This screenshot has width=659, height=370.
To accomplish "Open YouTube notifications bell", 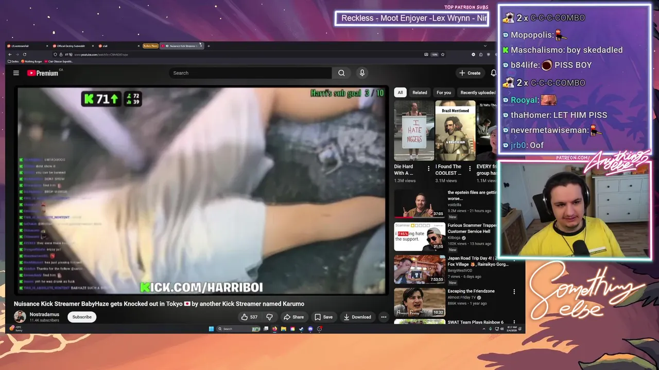I will 493,73.
